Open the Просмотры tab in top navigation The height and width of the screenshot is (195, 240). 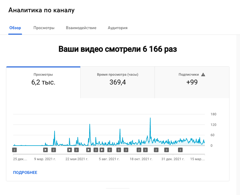click(x=44, y=28)
